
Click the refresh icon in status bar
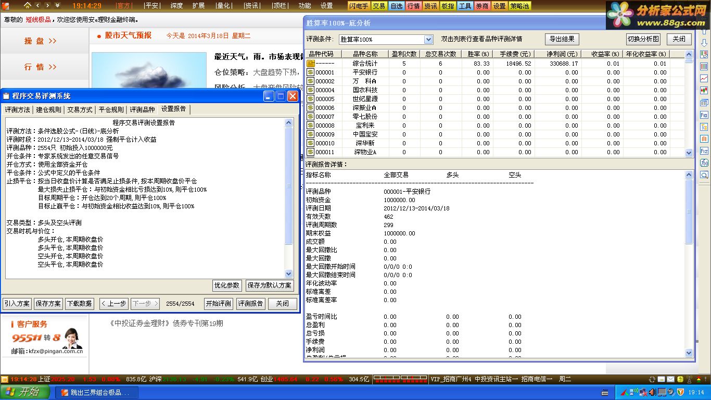click(652, 379)
